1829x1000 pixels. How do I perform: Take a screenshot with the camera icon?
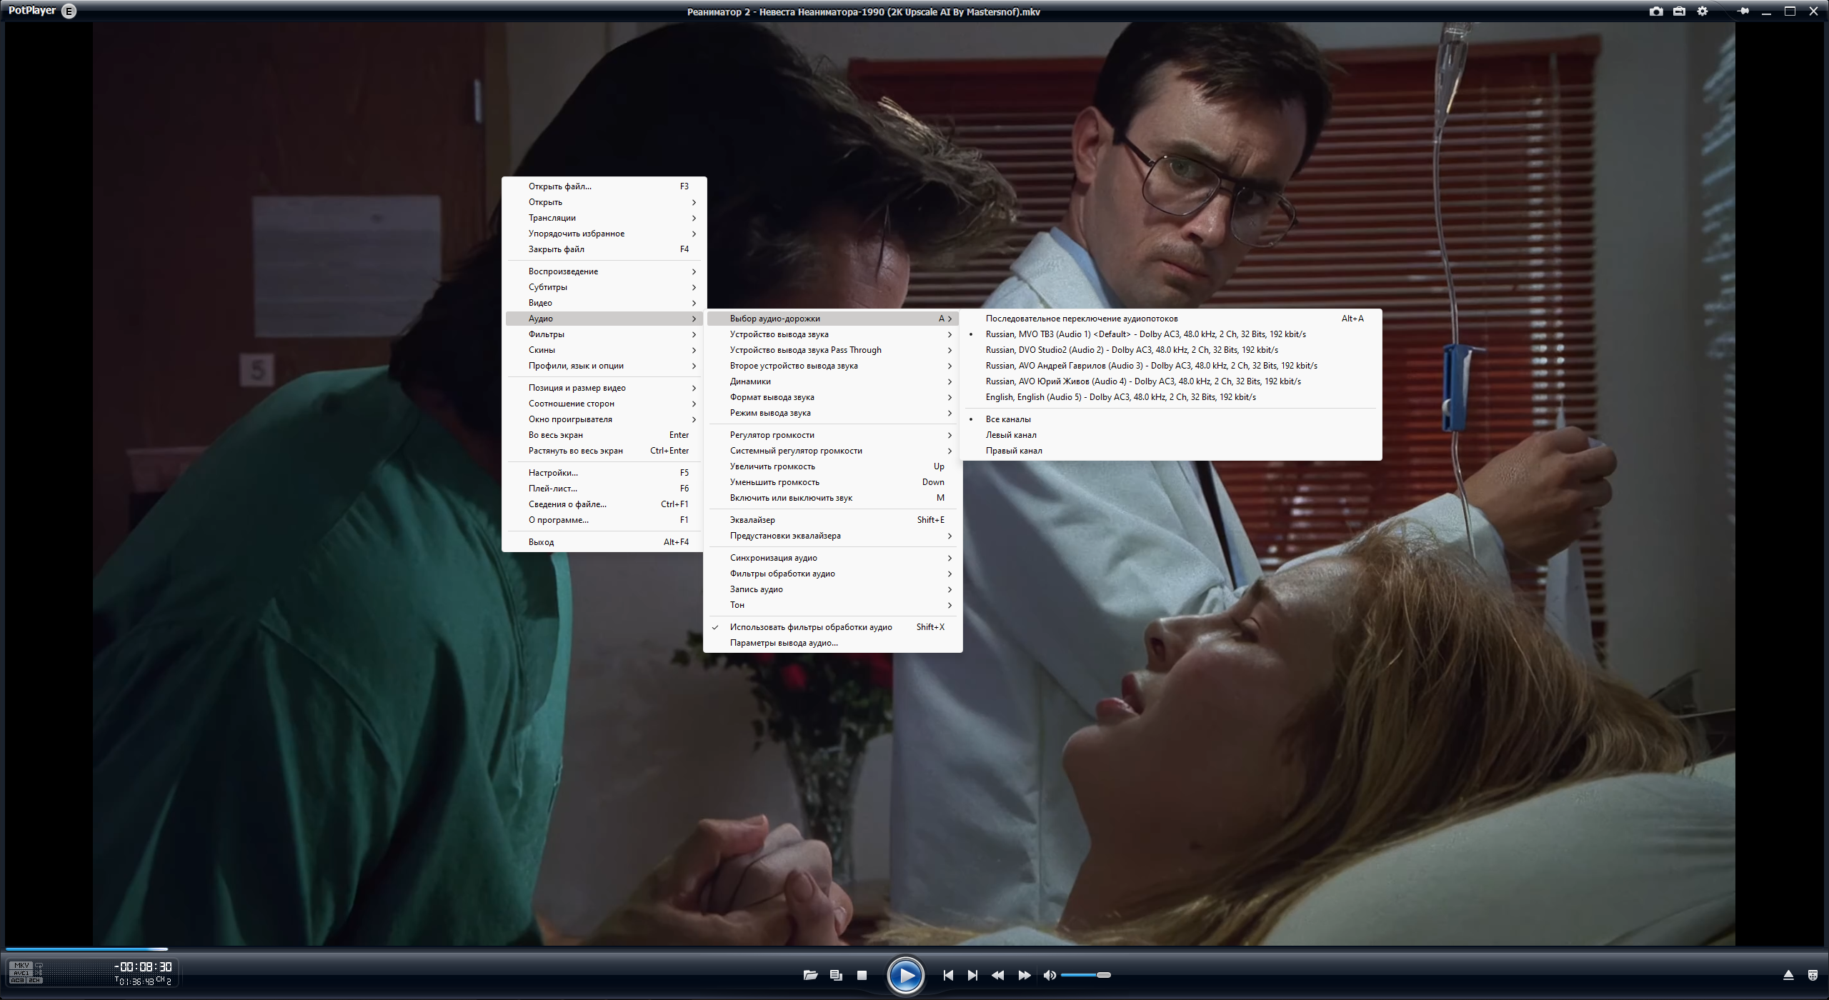[x=1656, y=11]
